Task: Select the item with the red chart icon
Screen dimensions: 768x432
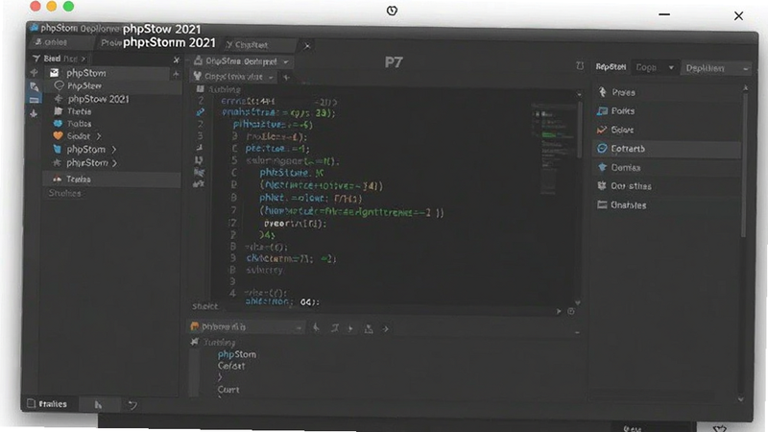Action: coord(666,130)
